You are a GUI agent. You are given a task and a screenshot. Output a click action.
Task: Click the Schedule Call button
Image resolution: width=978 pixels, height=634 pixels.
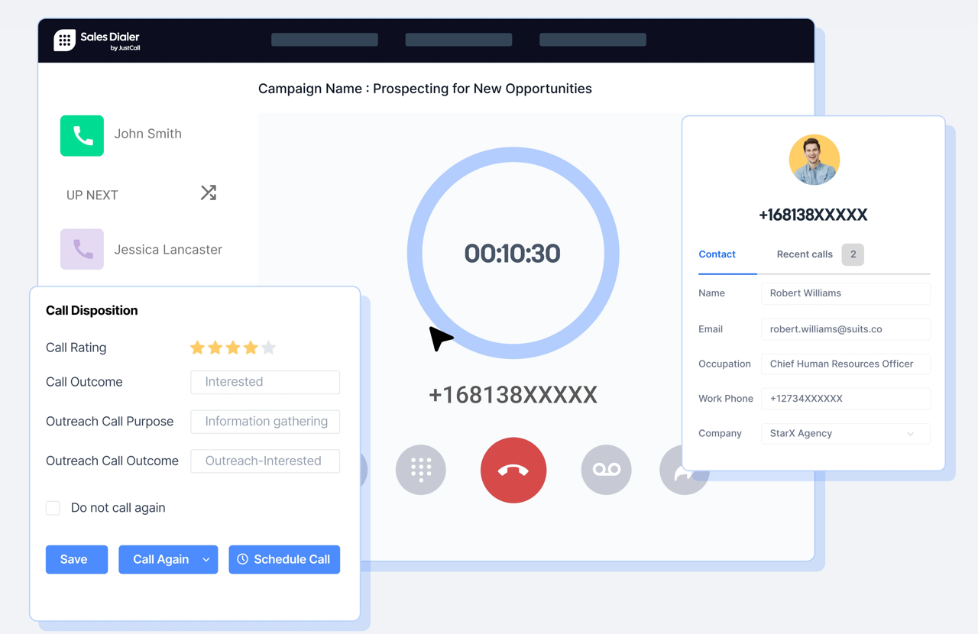tap(284, 560)
